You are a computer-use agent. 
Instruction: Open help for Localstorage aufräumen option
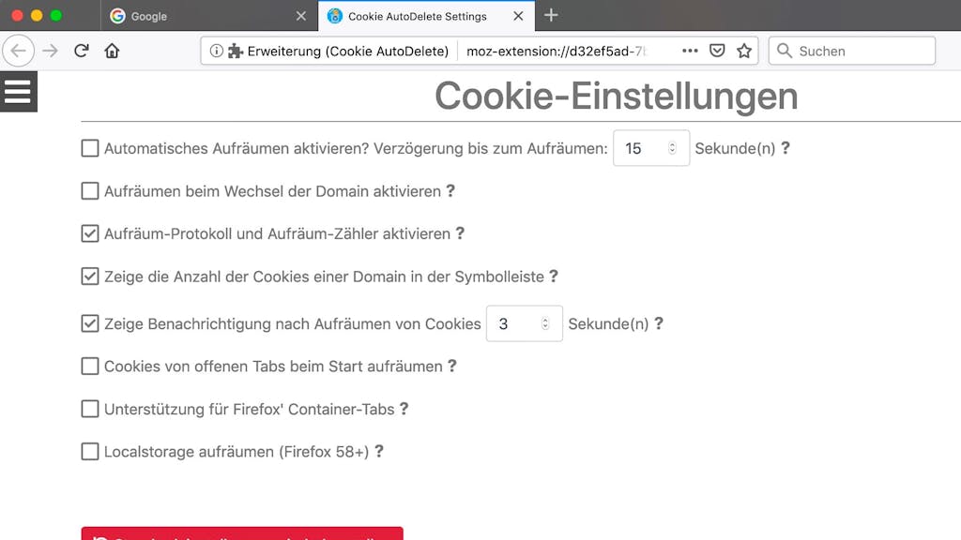[379, 451]
